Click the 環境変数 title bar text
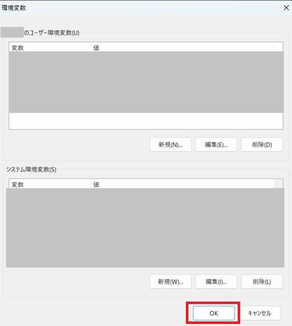This screenshot has height=326, width=292. (x=14, y=8)
